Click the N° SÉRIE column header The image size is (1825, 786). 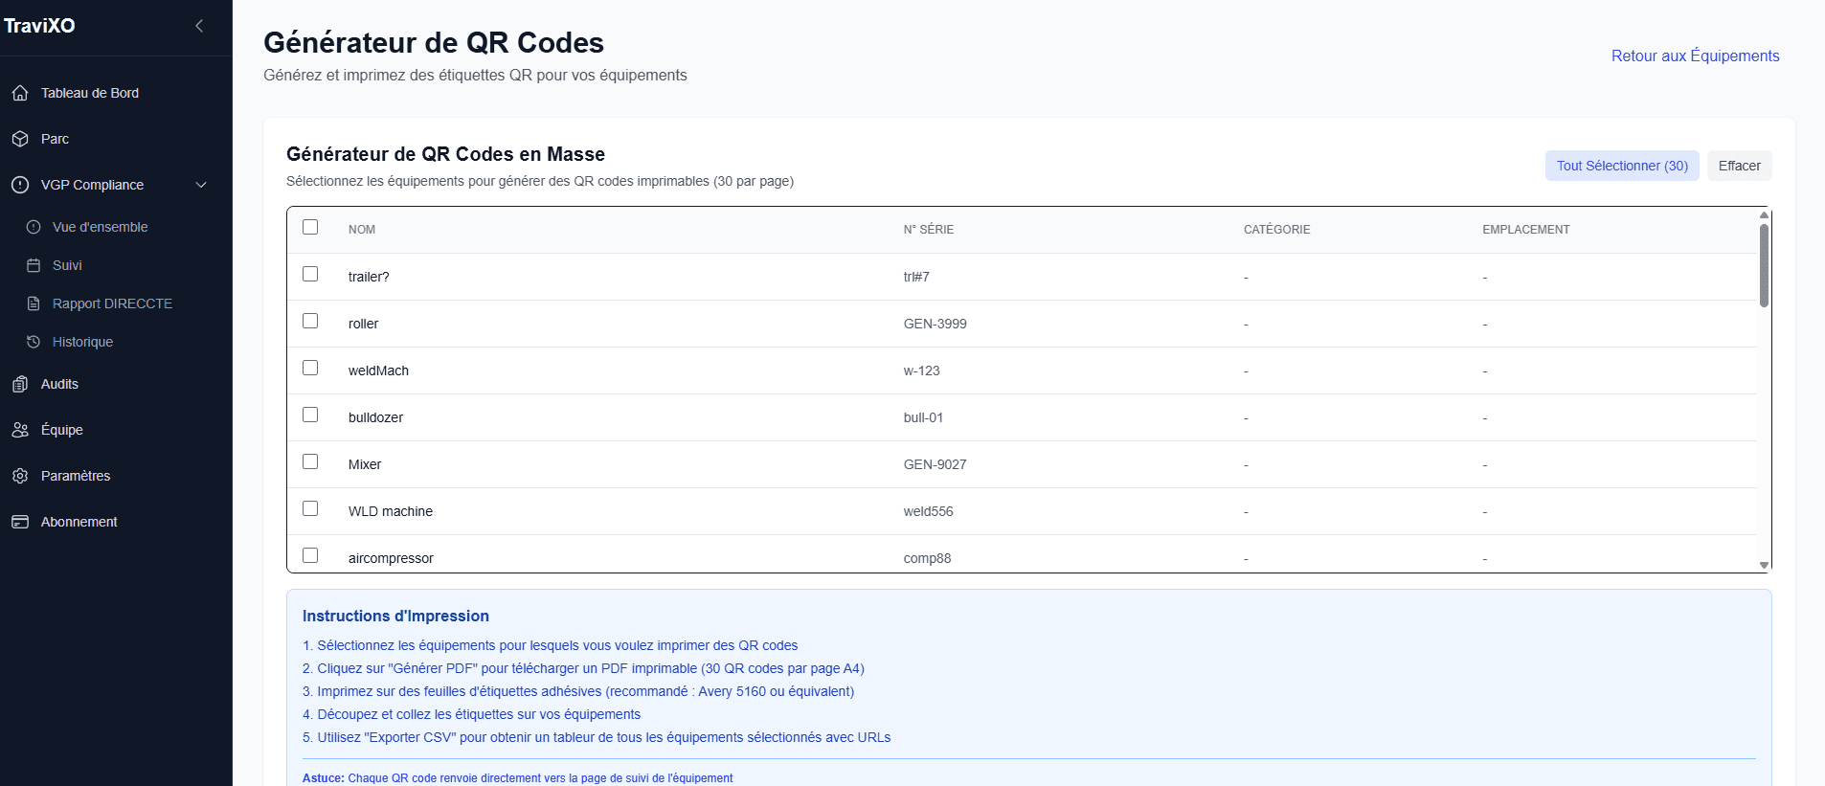[929, 230]
